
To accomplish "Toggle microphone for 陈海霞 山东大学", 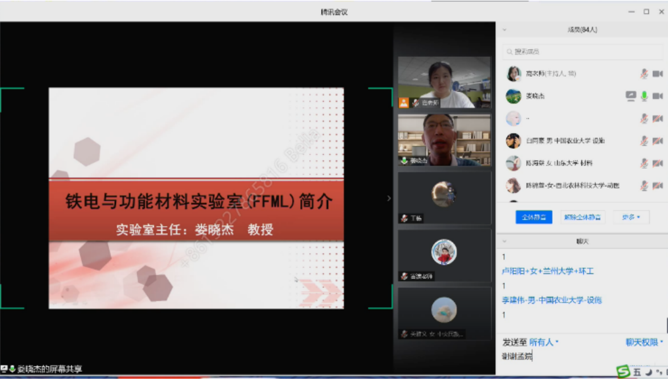I will point(644,163).
